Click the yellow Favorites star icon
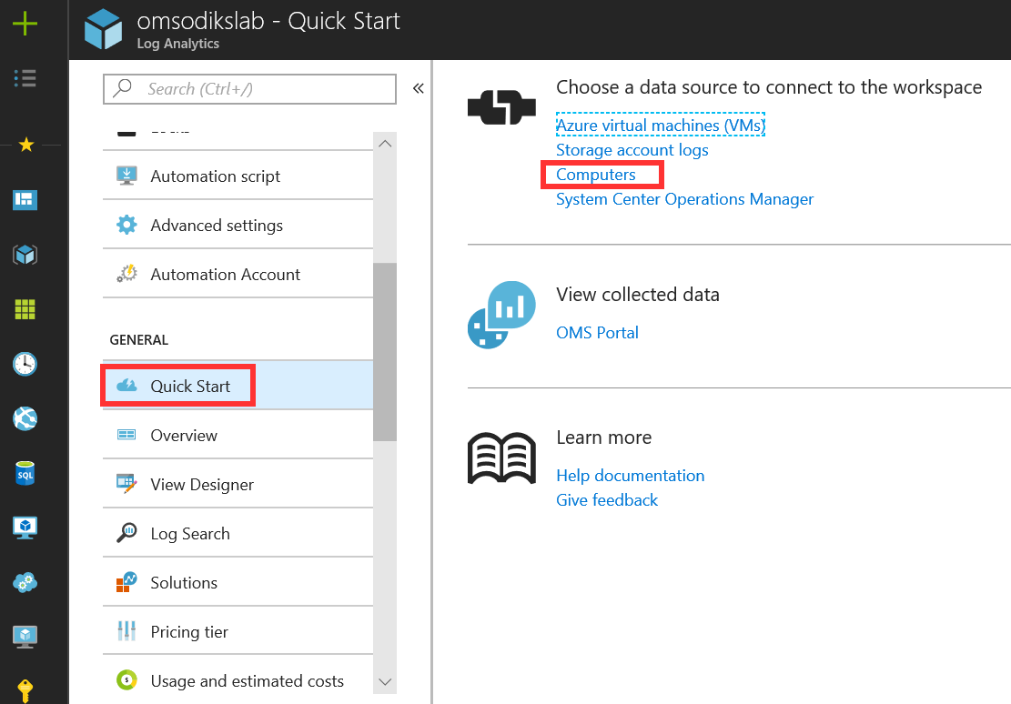 click(25, 145)
